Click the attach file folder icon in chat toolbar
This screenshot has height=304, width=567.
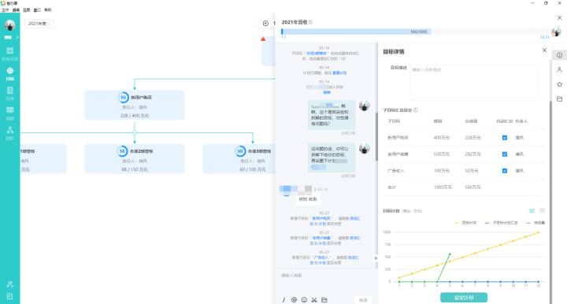[324, 300]
